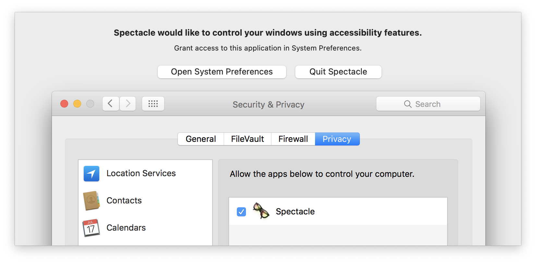Click the Calendars icon showing 17
The height and width of the screenshot is (263, 536).
[x=91, y=228]
